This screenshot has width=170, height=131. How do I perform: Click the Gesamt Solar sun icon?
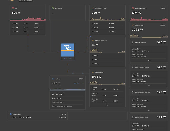132,25
